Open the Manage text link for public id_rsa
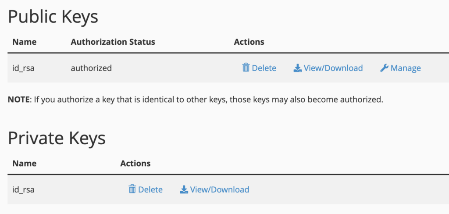Image resolution: width=449 pixels, height=214 pixels. pos(406,68)
